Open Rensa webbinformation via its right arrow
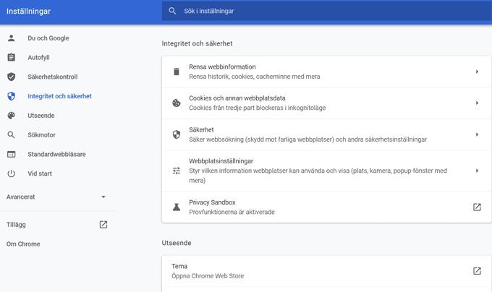Image resolution: width=492 pixels, height=292 pixels. pyautogui.click(x=477, y=72)
